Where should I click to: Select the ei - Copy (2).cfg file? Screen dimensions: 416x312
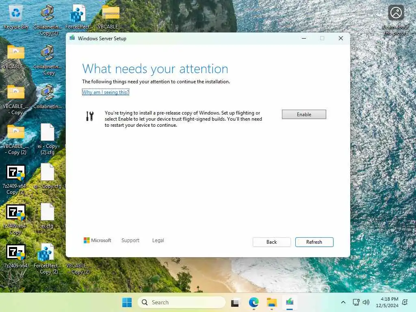(x=48, y=139)
